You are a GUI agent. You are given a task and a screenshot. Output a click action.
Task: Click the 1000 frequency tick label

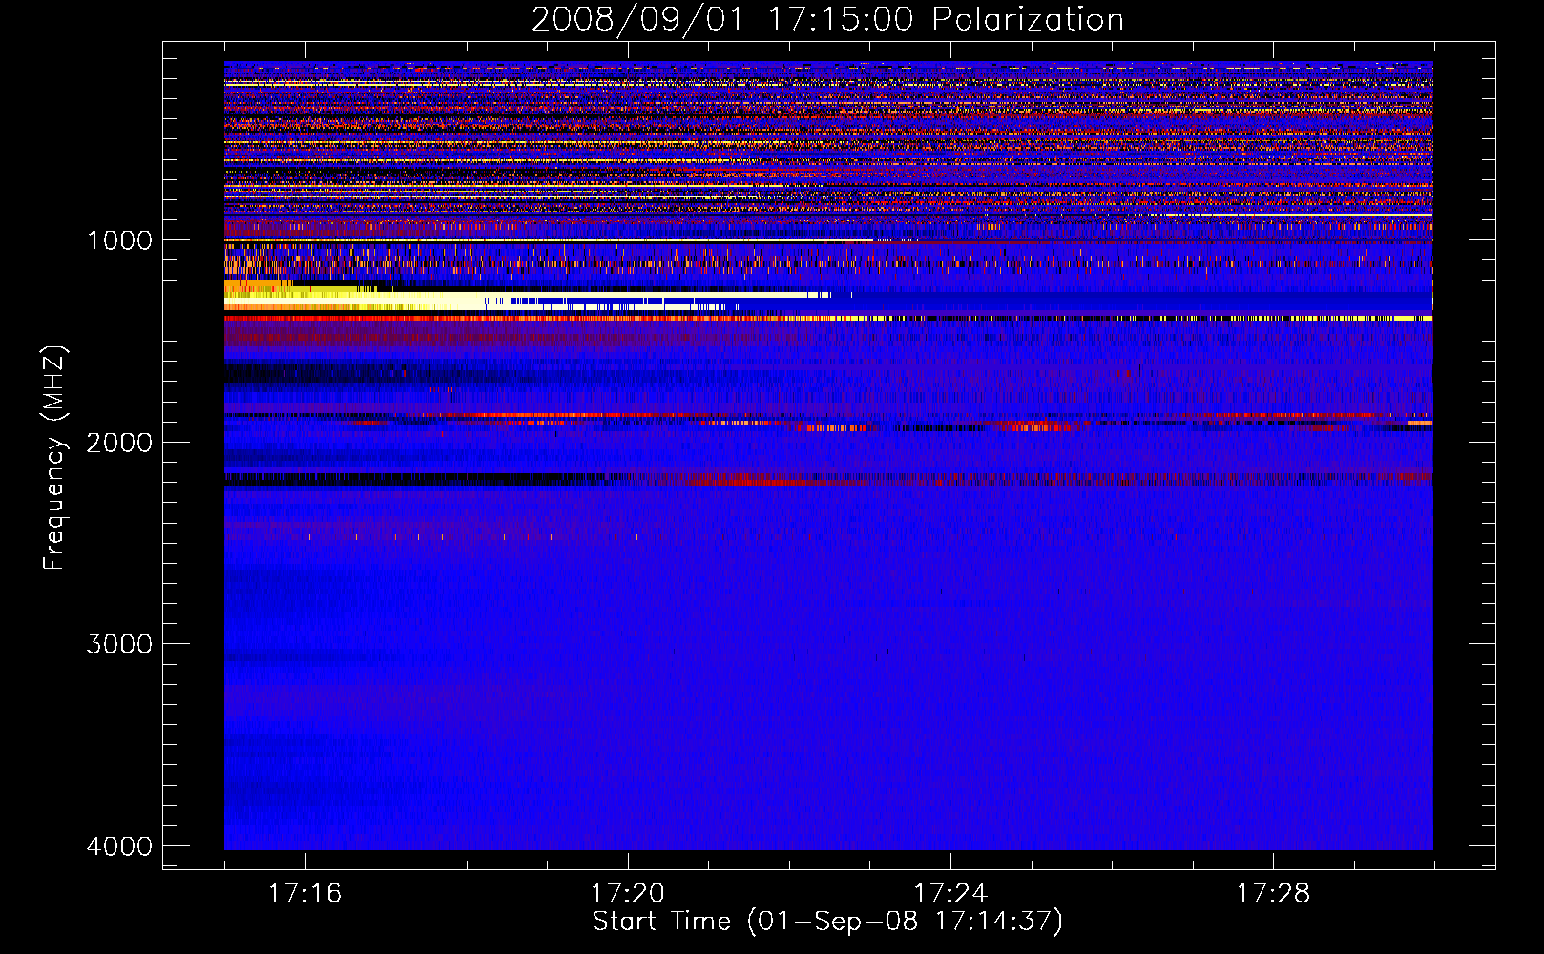point(120,240)
